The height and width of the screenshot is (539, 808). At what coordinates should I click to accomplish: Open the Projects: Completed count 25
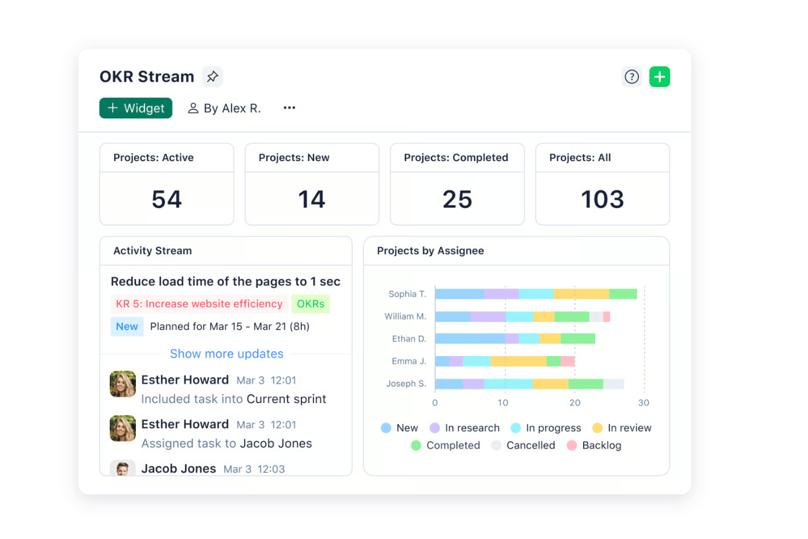(x=457, y=199)
